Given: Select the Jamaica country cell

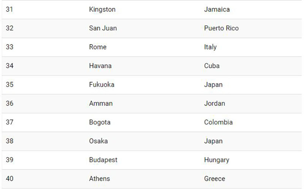Looking at the screenshot, I should (217, 10).
